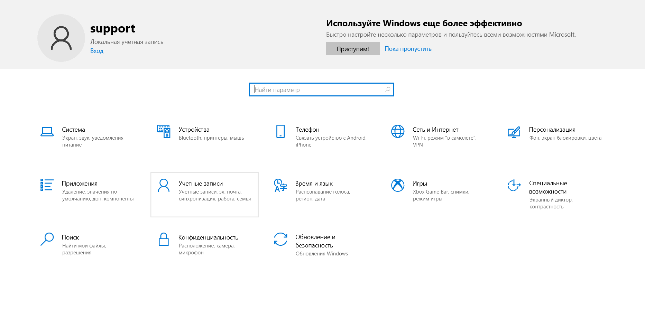Open the Обновление и безопасность arrows icon
The width and height of the screenshot is (645, 319).
[x=280, y=239]
